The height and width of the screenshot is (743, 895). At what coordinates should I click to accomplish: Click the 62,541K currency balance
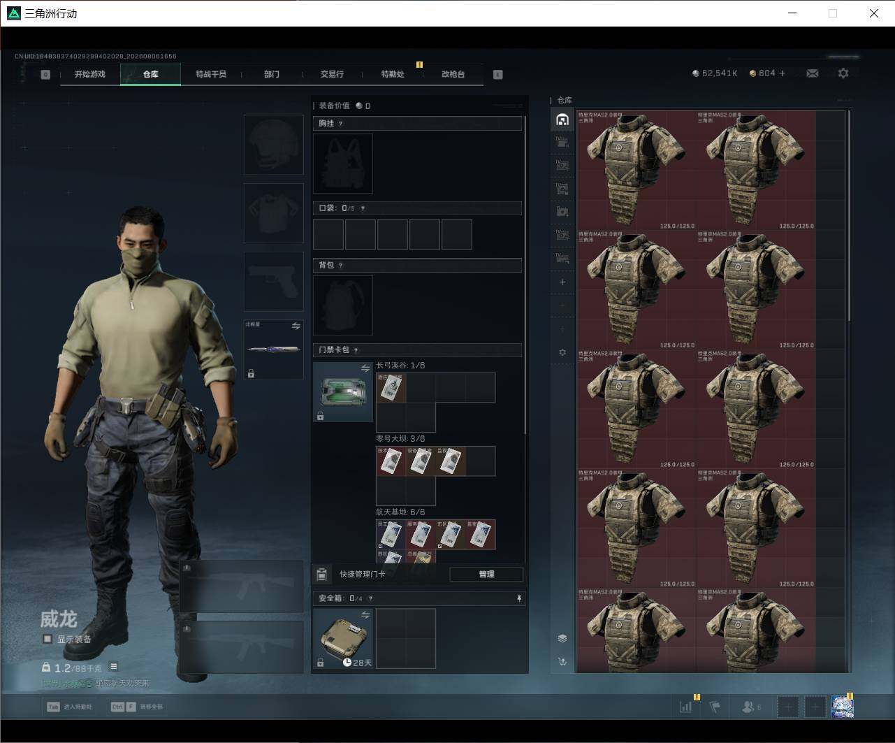(x=715, y=73)
